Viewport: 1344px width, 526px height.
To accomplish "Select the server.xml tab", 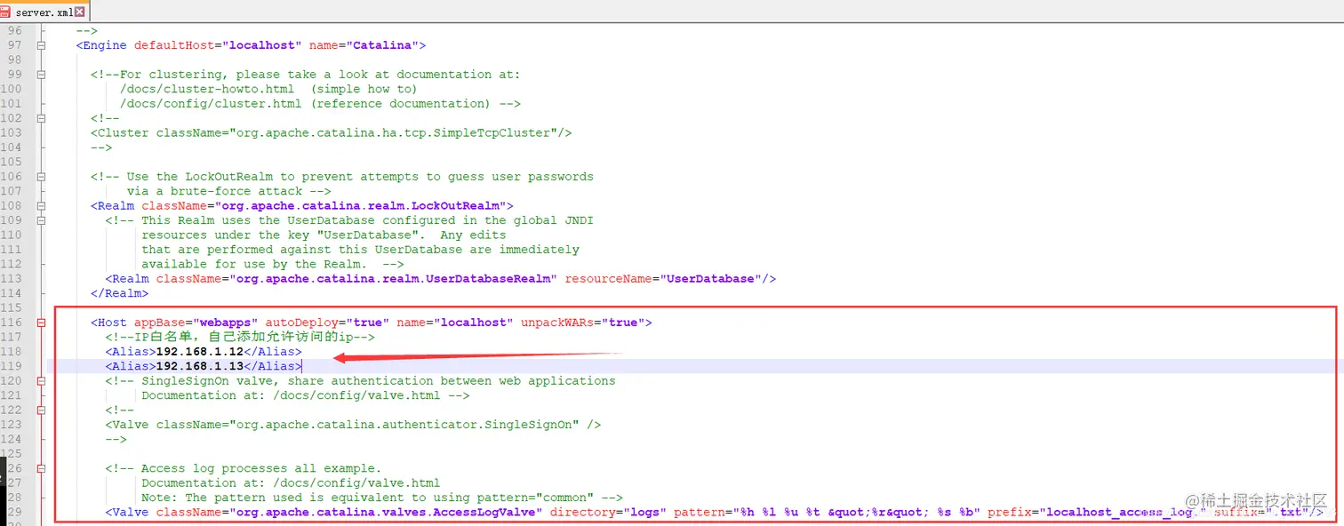I will [x=44, y=12].
